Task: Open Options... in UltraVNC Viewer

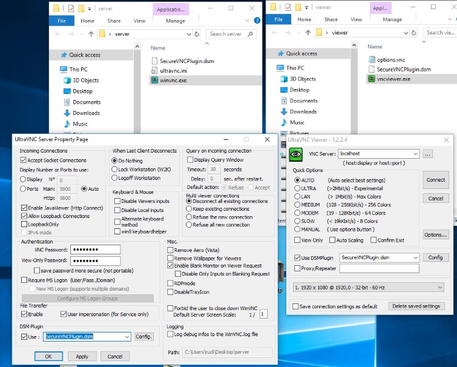Action: click(435, 234)
